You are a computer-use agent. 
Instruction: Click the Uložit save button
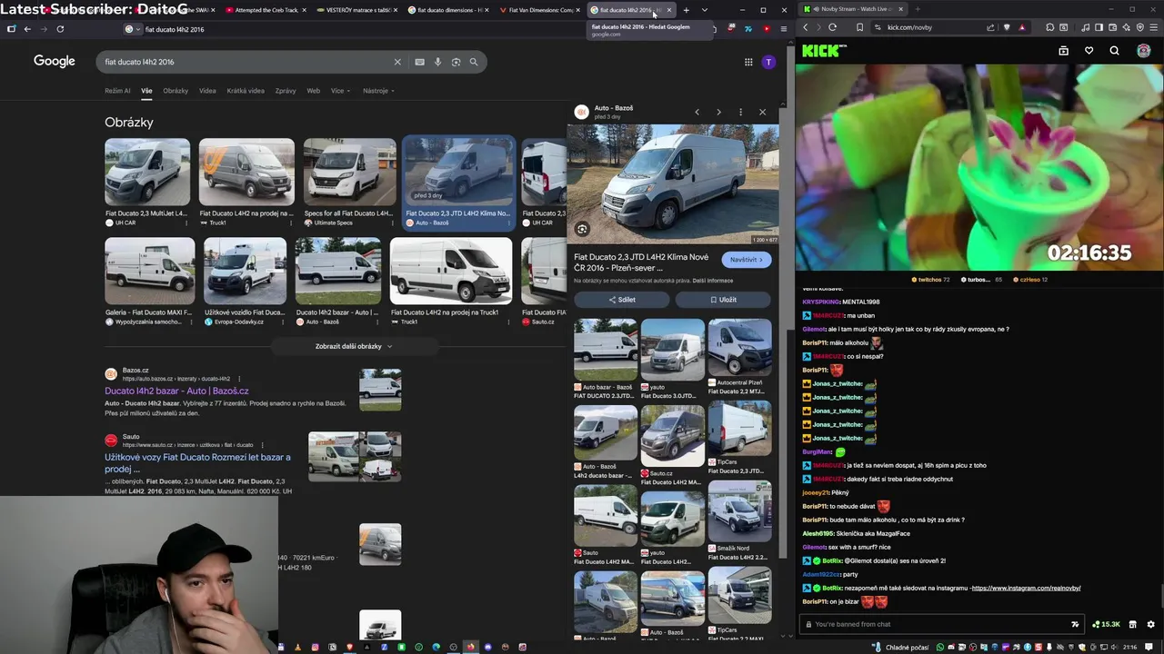point(724,300)
